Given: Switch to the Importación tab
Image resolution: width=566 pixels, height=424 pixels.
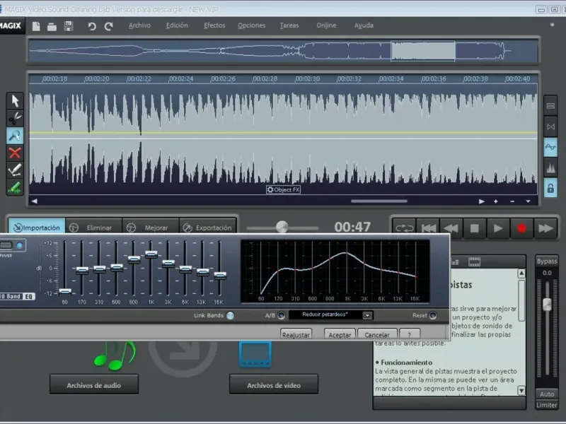Looking at the screenshot, I should [37, 228].
